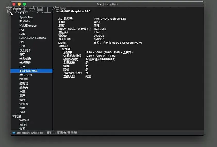217x147 pixels.
Task: Select 位置 at the sidebar bottom
Action: [22, 129]
